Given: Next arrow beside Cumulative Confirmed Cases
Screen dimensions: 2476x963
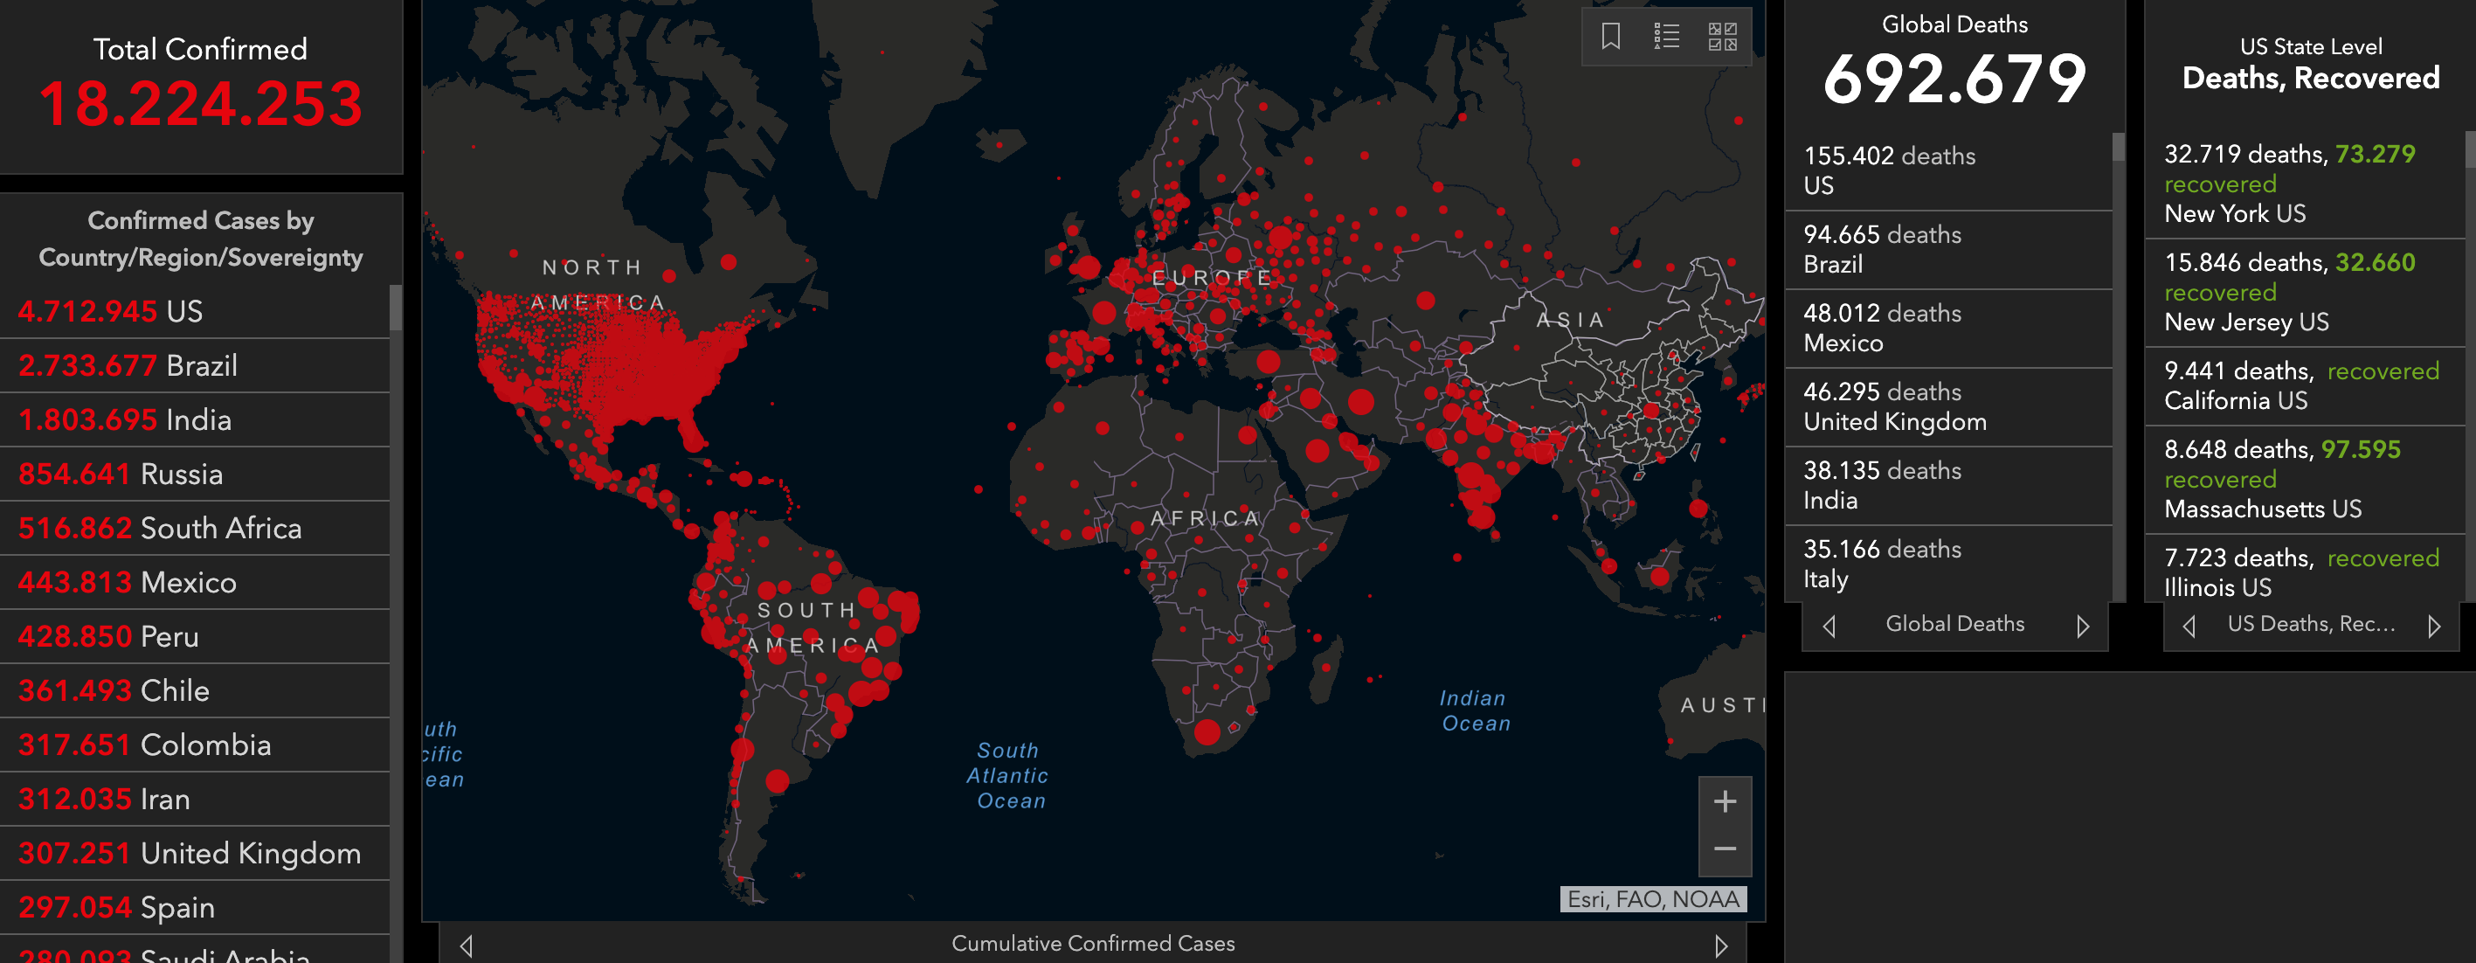Looking at the screenshot, I should [x=1720, y=946].
